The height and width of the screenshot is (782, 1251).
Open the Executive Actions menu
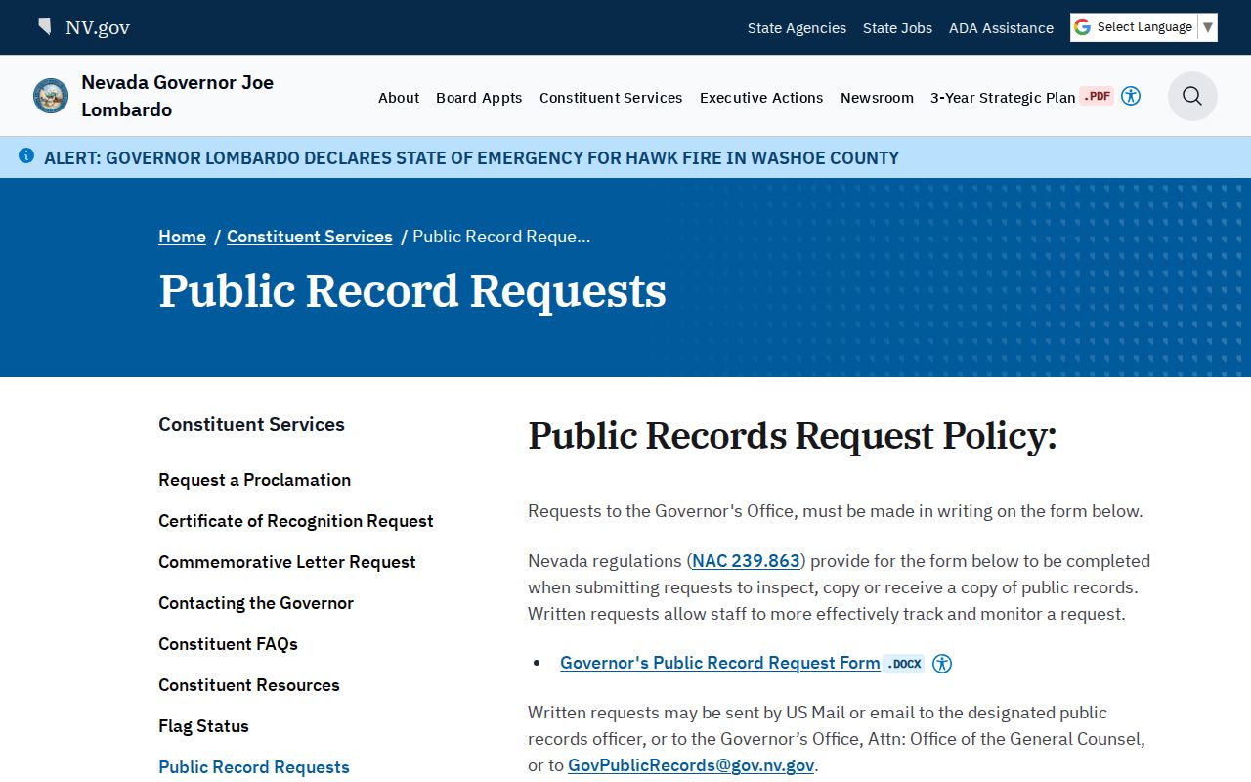(761, 98)
